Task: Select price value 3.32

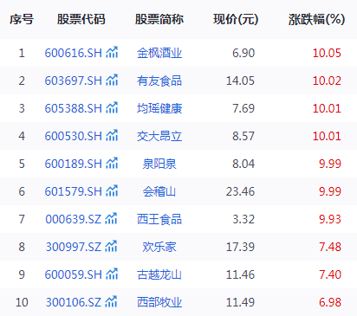Action: (243, 219)
